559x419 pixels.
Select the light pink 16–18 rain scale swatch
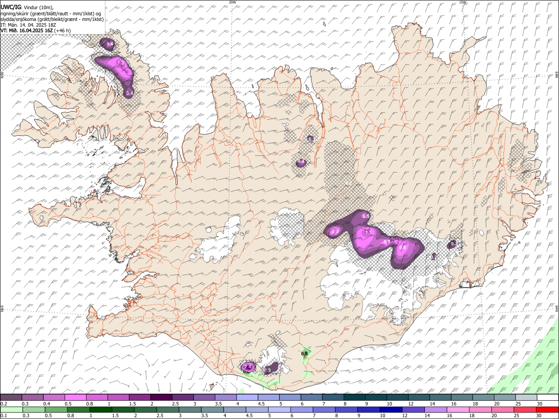coord(458,409)
